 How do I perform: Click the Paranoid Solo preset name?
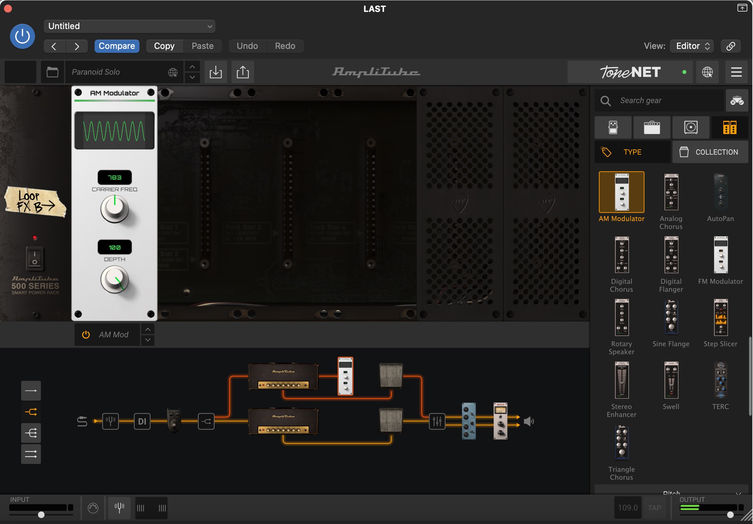(96, 72)
